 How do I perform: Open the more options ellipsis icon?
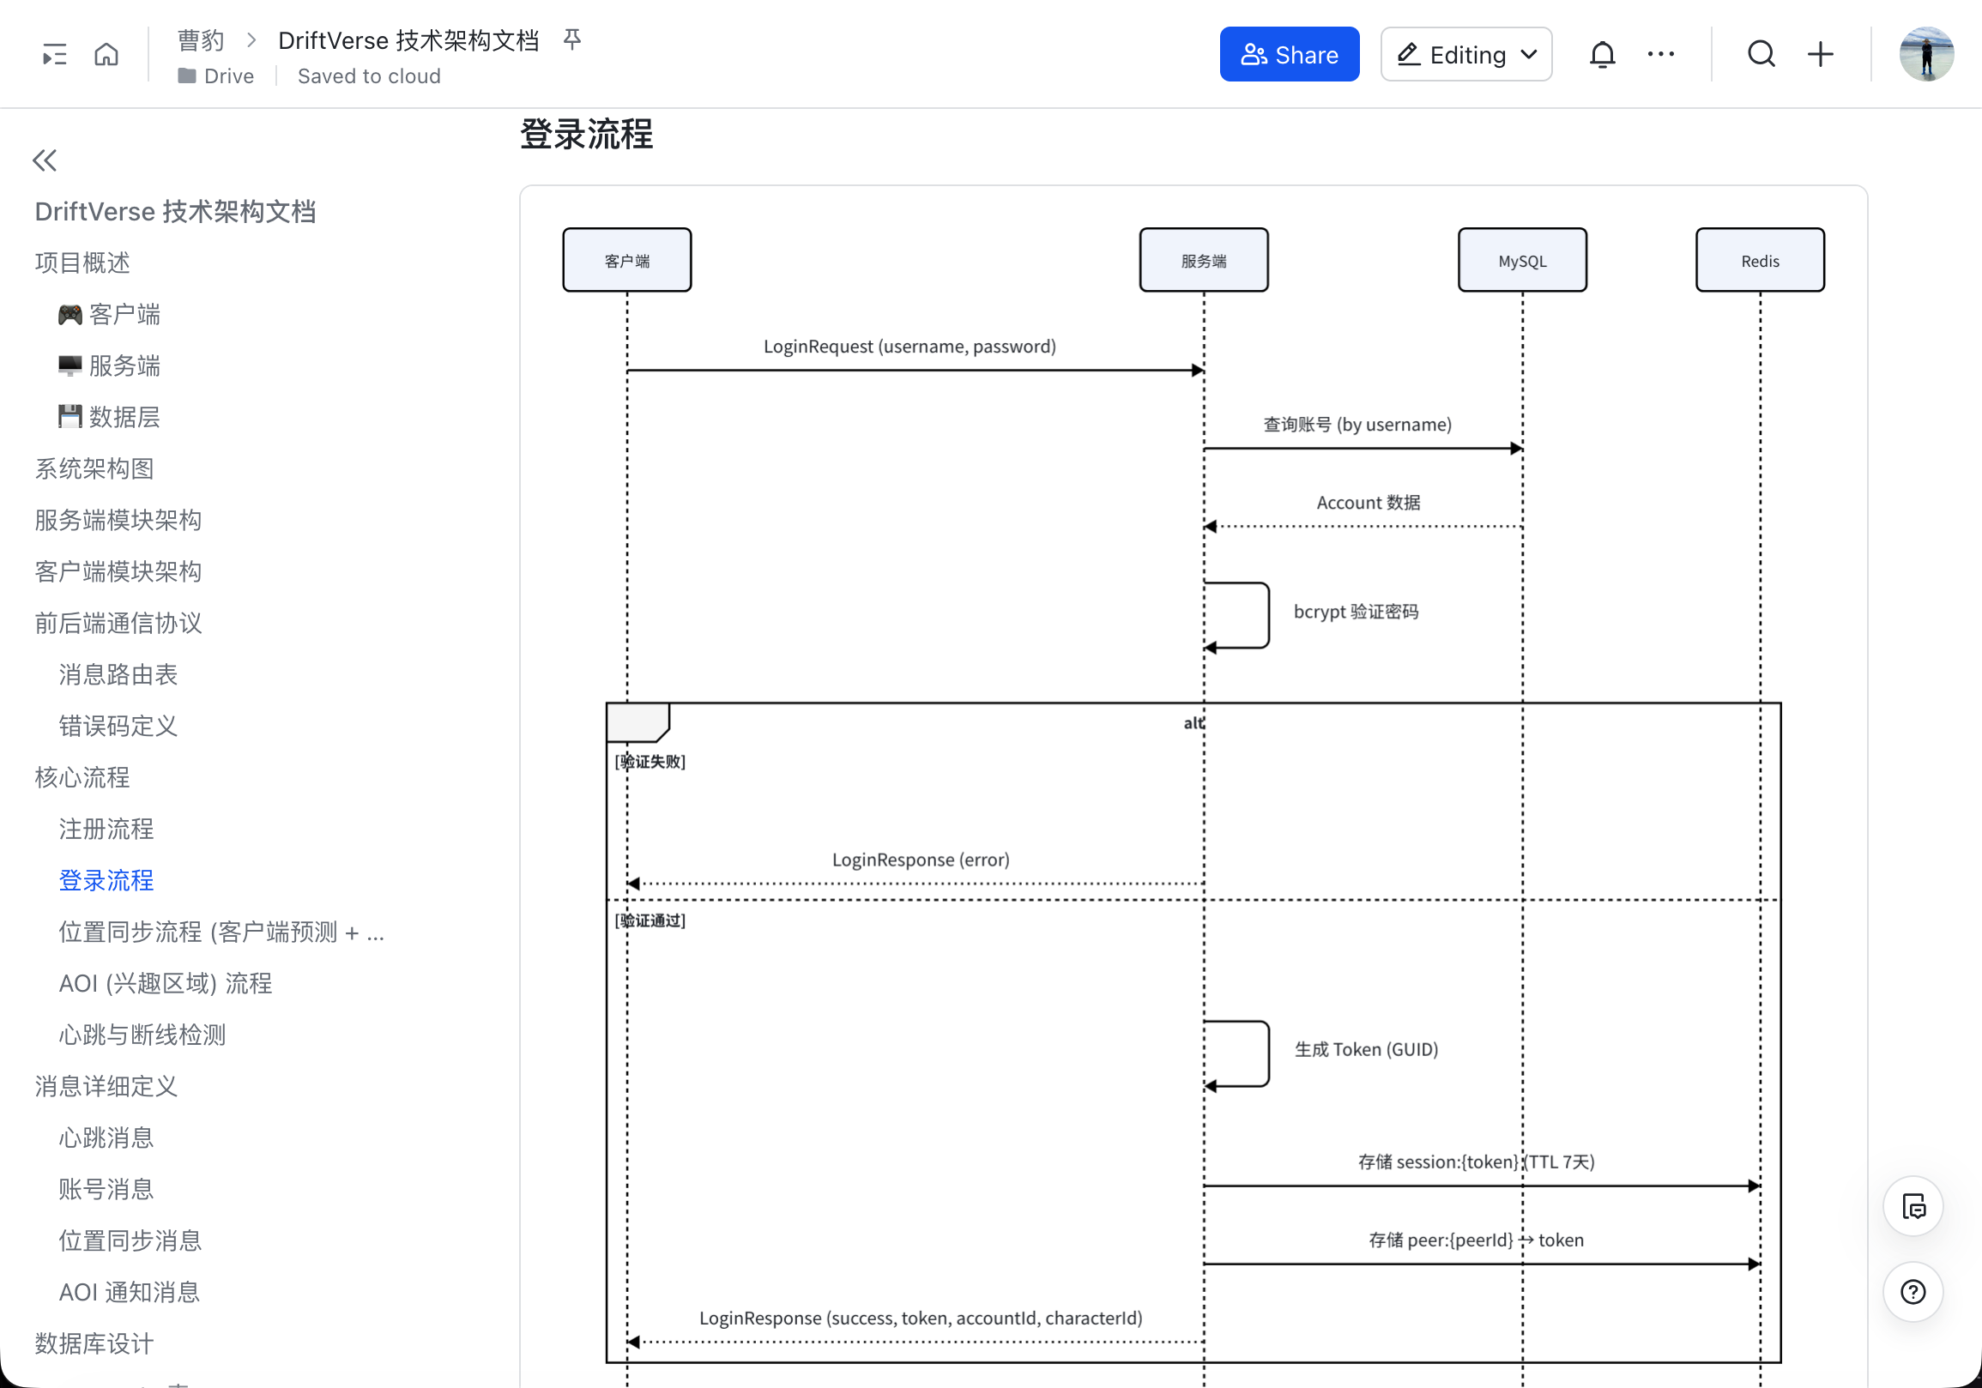click(1660, 53)
